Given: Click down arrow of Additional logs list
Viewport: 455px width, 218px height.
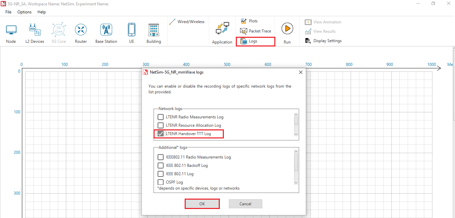Looking at the screenshot, I should pyautogui.click(x=296, y=183).
